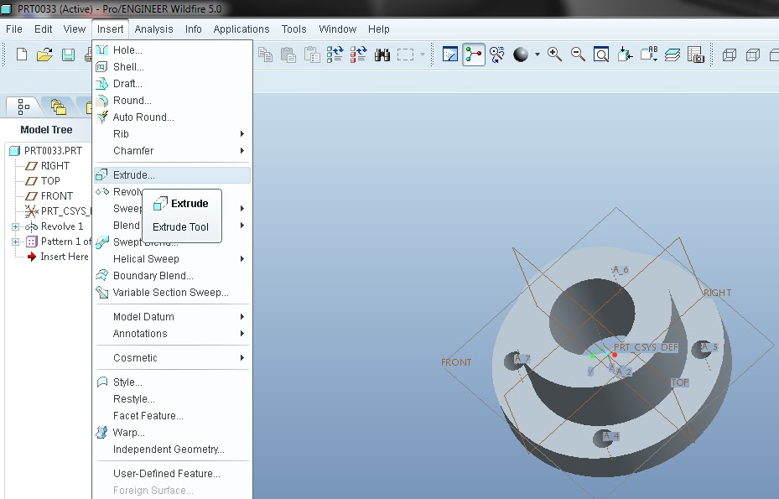779x499 pixels.
Task: Open the saved view list icon
Action: click(x=649, y=55)
